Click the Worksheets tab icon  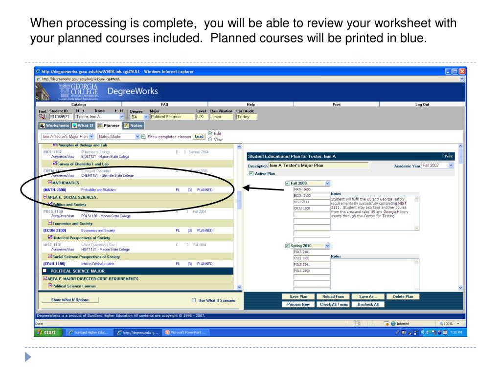(x=42, y=125)
